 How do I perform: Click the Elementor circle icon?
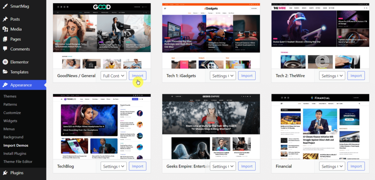pyautogui.click(x=5, y=62)
